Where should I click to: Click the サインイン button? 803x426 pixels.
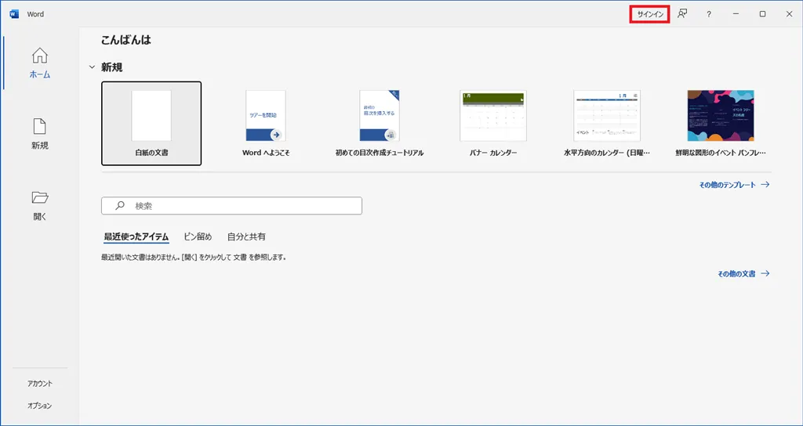(649, 14)
